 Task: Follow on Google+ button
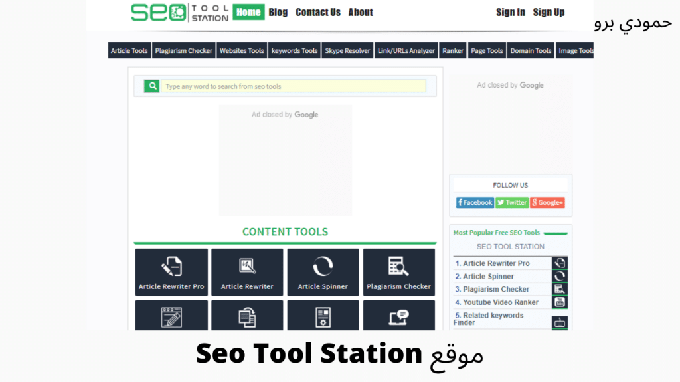pos(547,202)
